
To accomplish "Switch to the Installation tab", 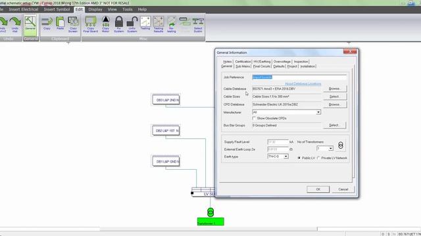I will click(x=308, y=66).
